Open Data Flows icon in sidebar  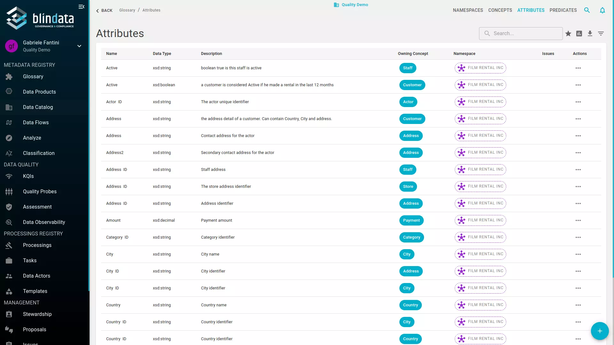(9, 123)
